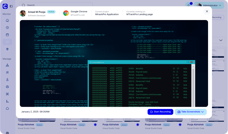Click the Start Recording button
The image size is (228, 134).
click(160, 112)
